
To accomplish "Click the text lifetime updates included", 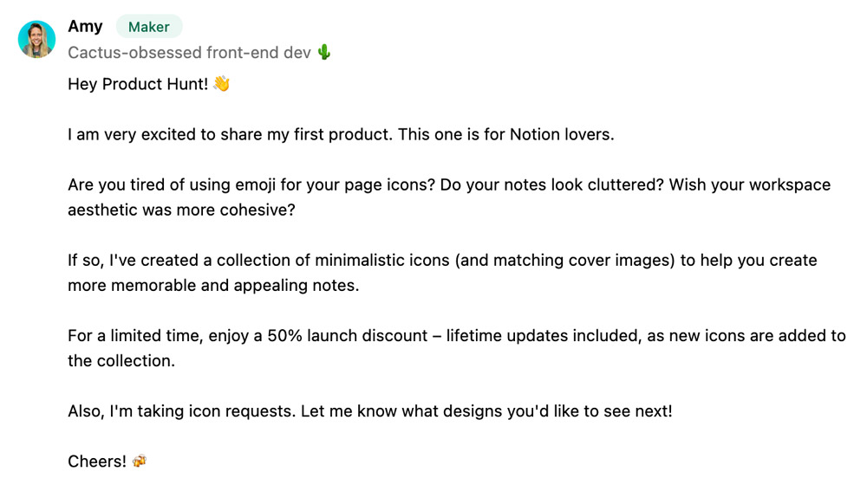I will tap(544, 336).
